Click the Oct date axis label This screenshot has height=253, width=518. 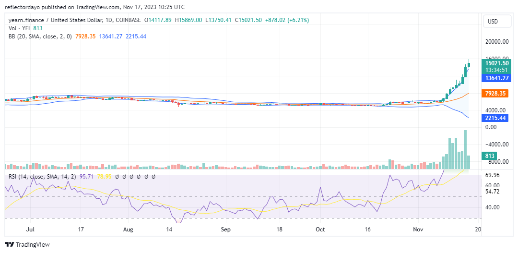point(320,229)
